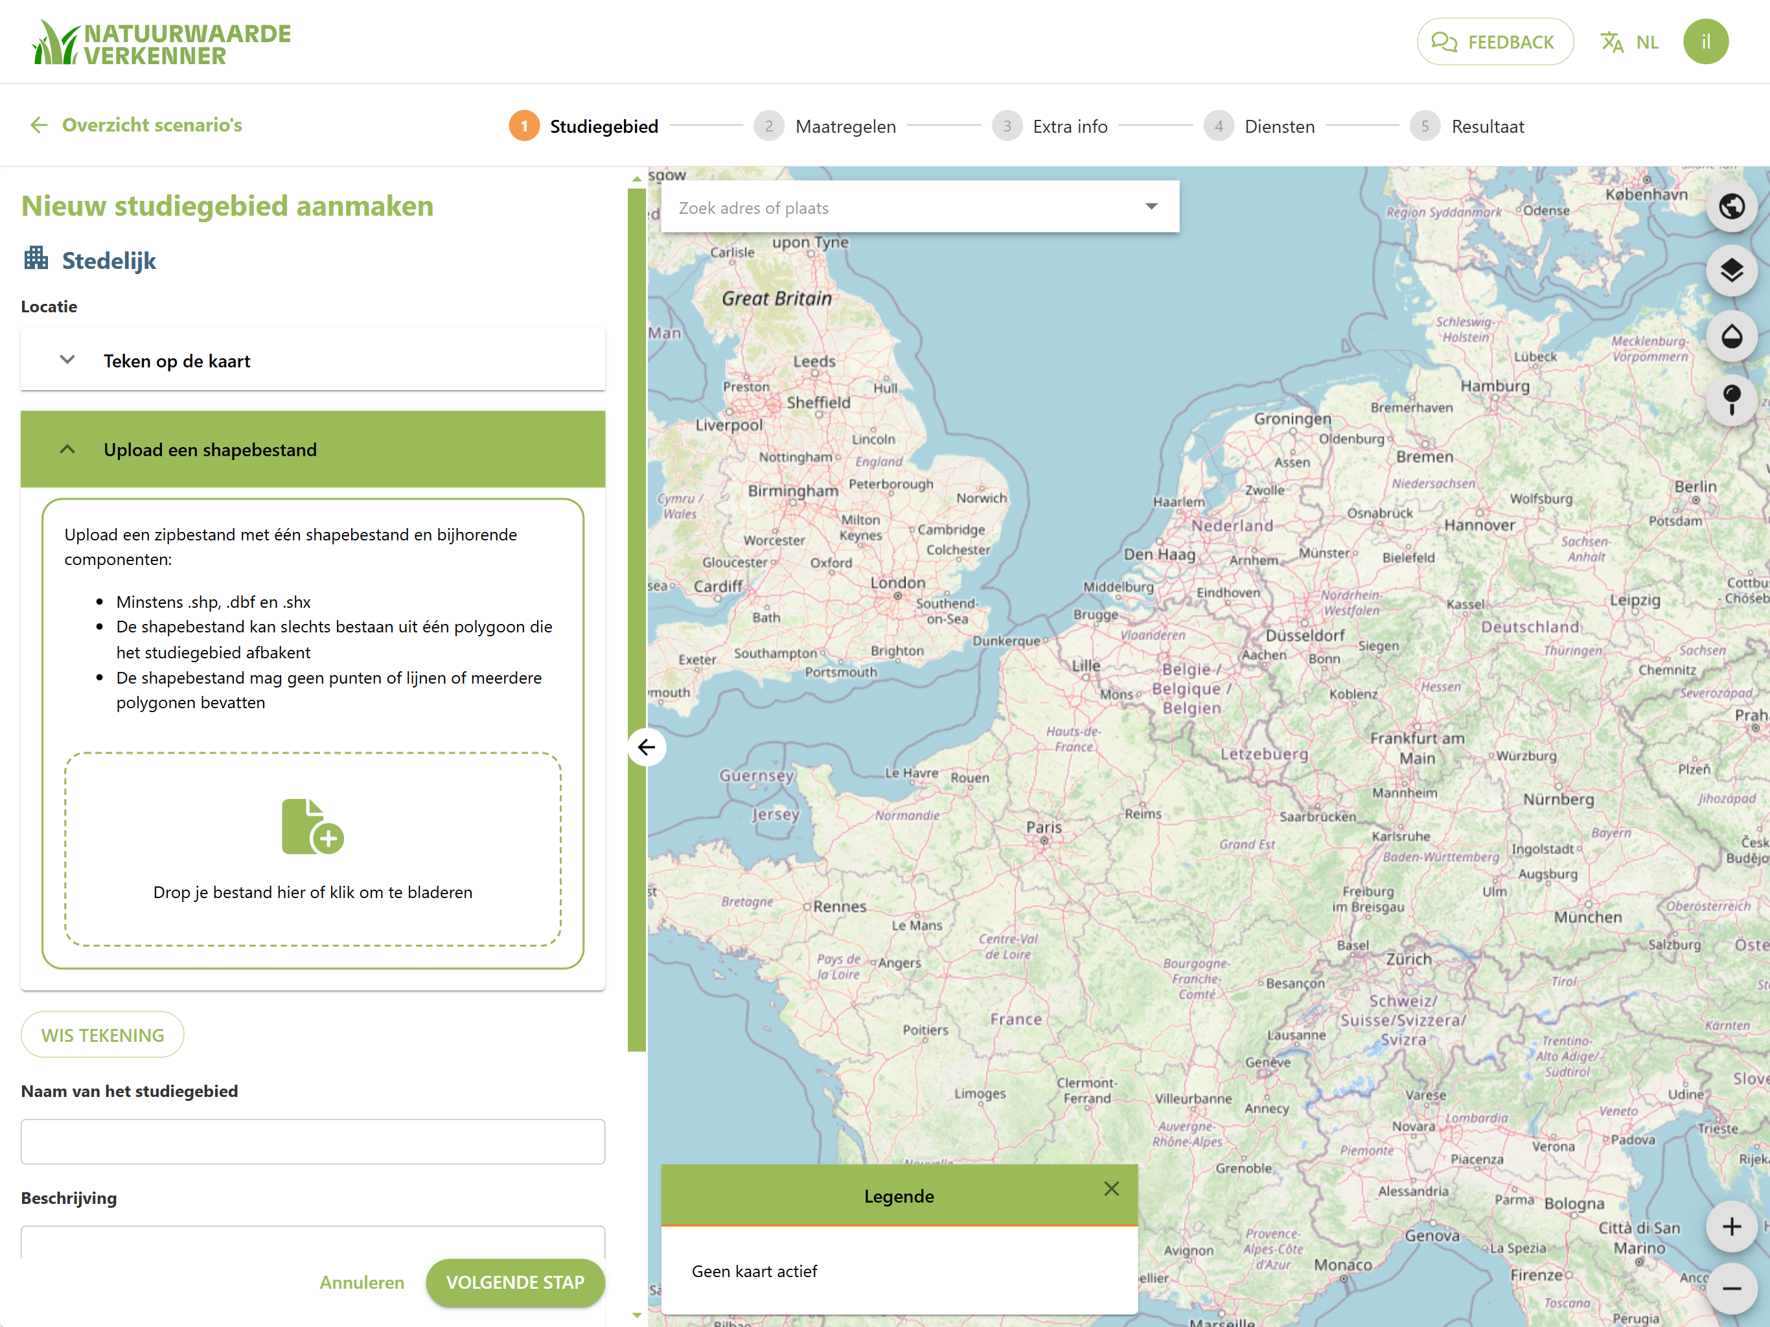Image resolution: width=1770 pixels, height=1327 pixels.
Task: Go to step 3 Extra info
Action: (x=1050, y=126)
